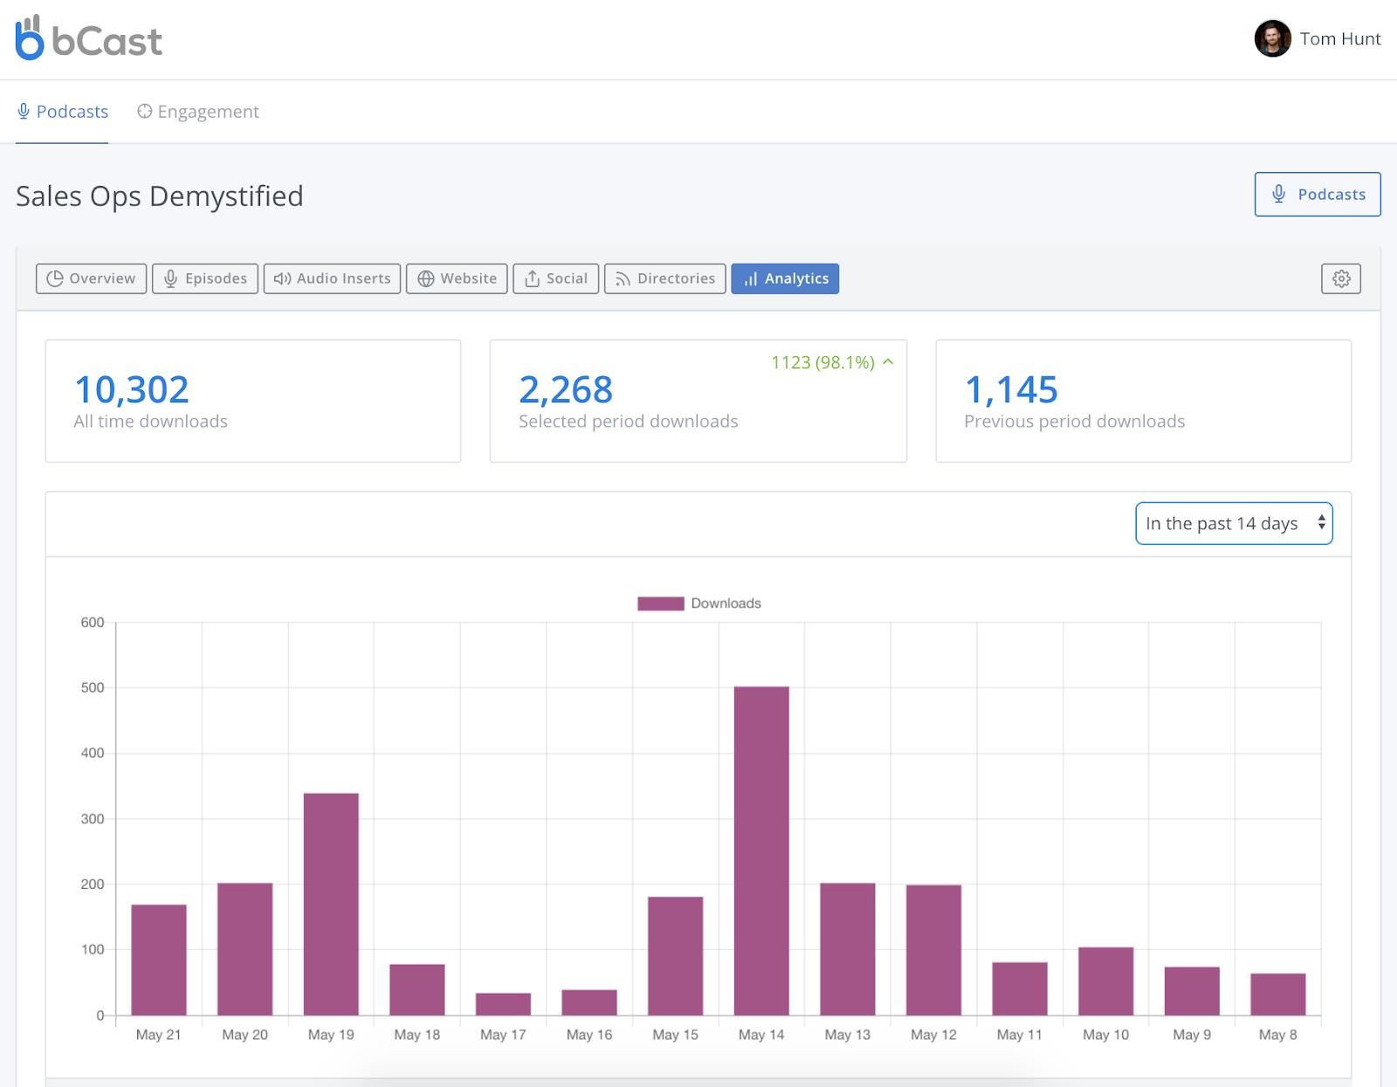Click the May 13 bar in chart
The height and width of the screenshot is (1087, 1397).
click(848, 949)
